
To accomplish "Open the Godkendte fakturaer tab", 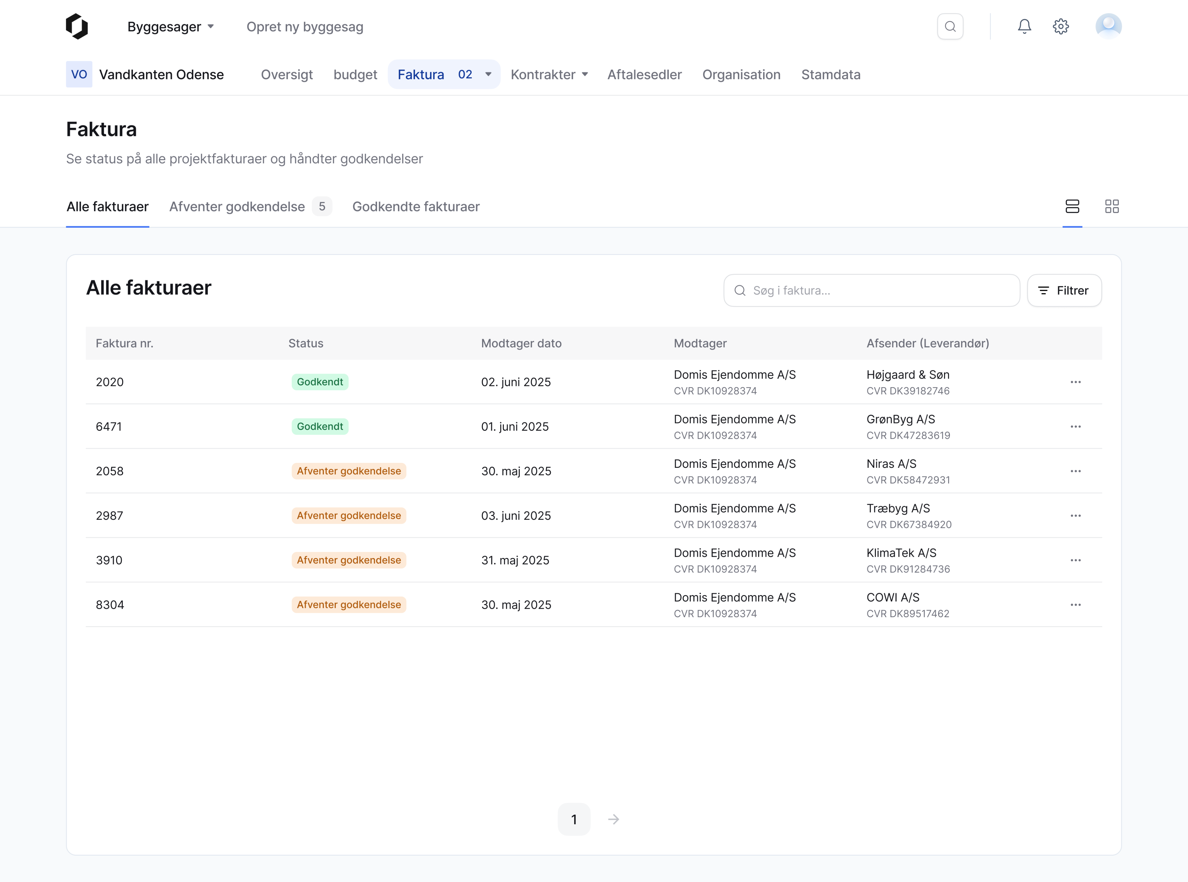I will click(415, 207).
